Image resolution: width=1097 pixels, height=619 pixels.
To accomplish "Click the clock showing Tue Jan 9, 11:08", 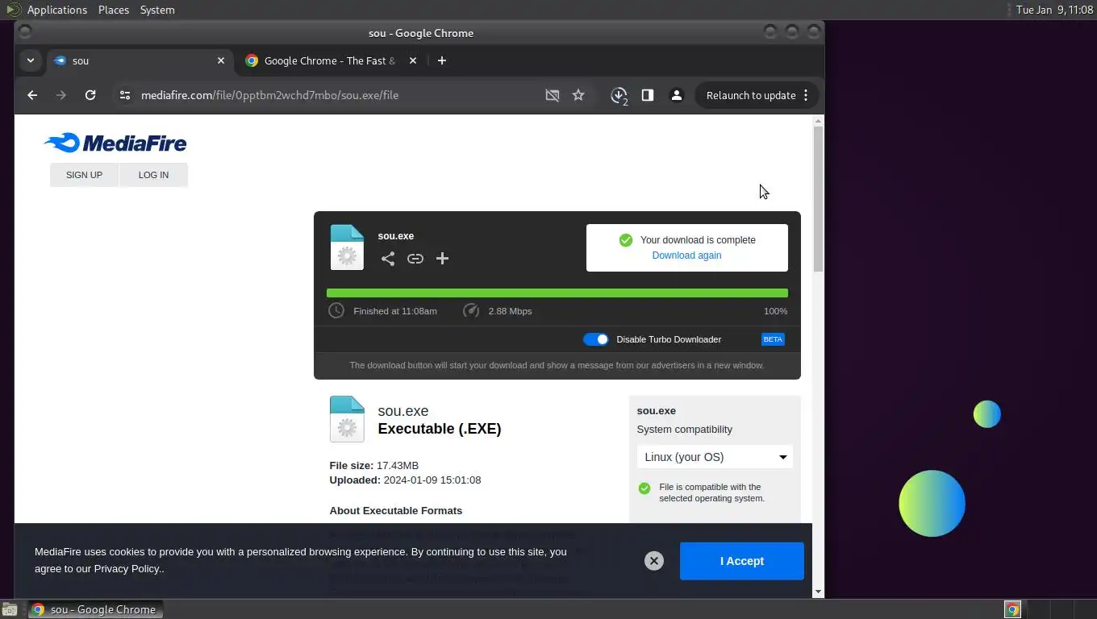I will pos(1054,10).
